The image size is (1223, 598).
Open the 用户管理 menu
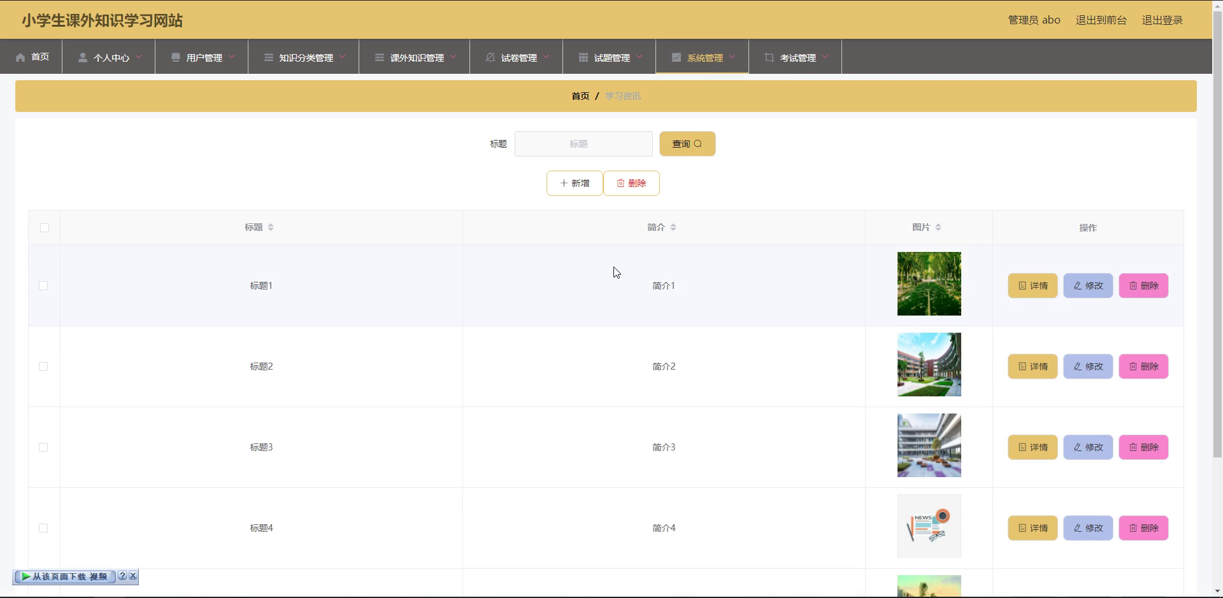pyautogui.click(x=202, y=57)
